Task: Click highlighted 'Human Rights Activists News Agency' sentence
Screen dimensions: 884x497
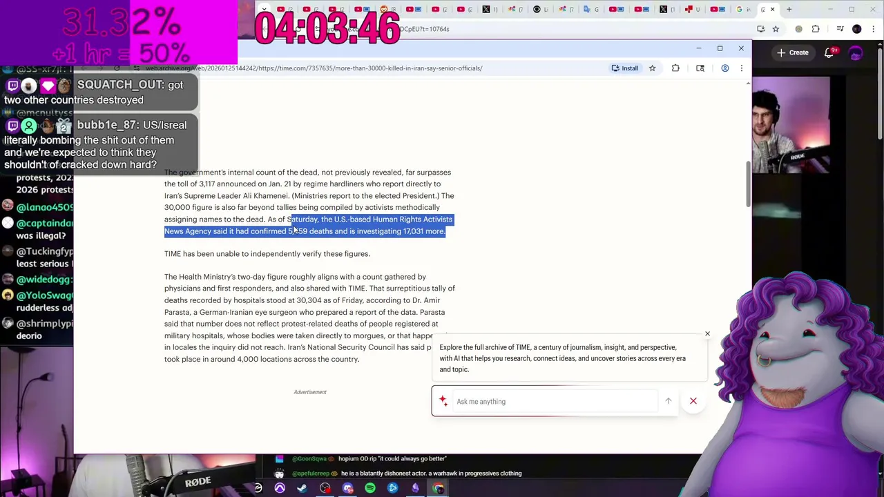Action: tap(309, 225)
